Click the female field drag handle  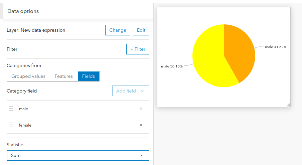coord(11,125)
